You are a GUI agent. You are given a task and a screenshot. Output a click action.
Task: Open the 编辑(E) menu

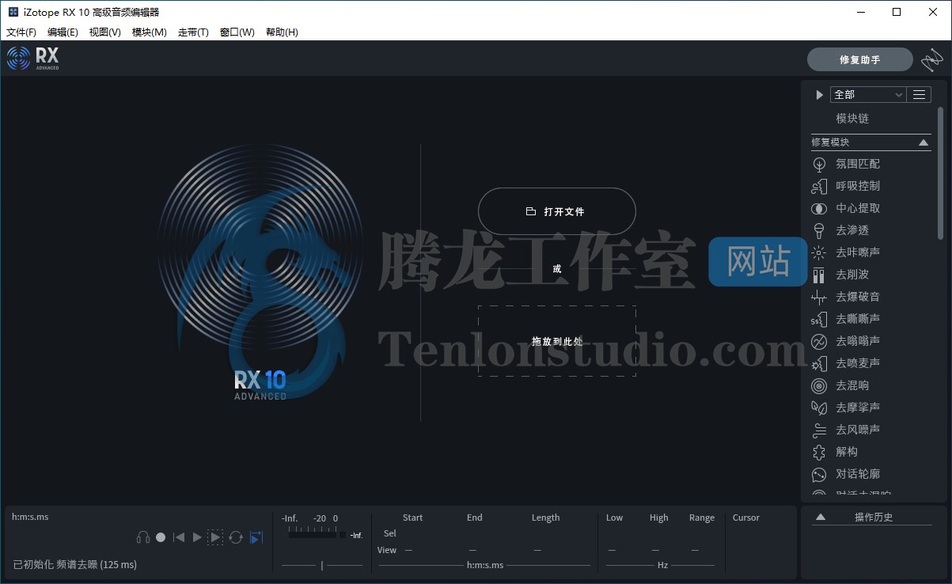pos(63,32)
